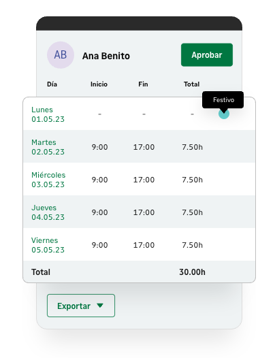
Task: Click the Total column header
Action: [192, 84]
